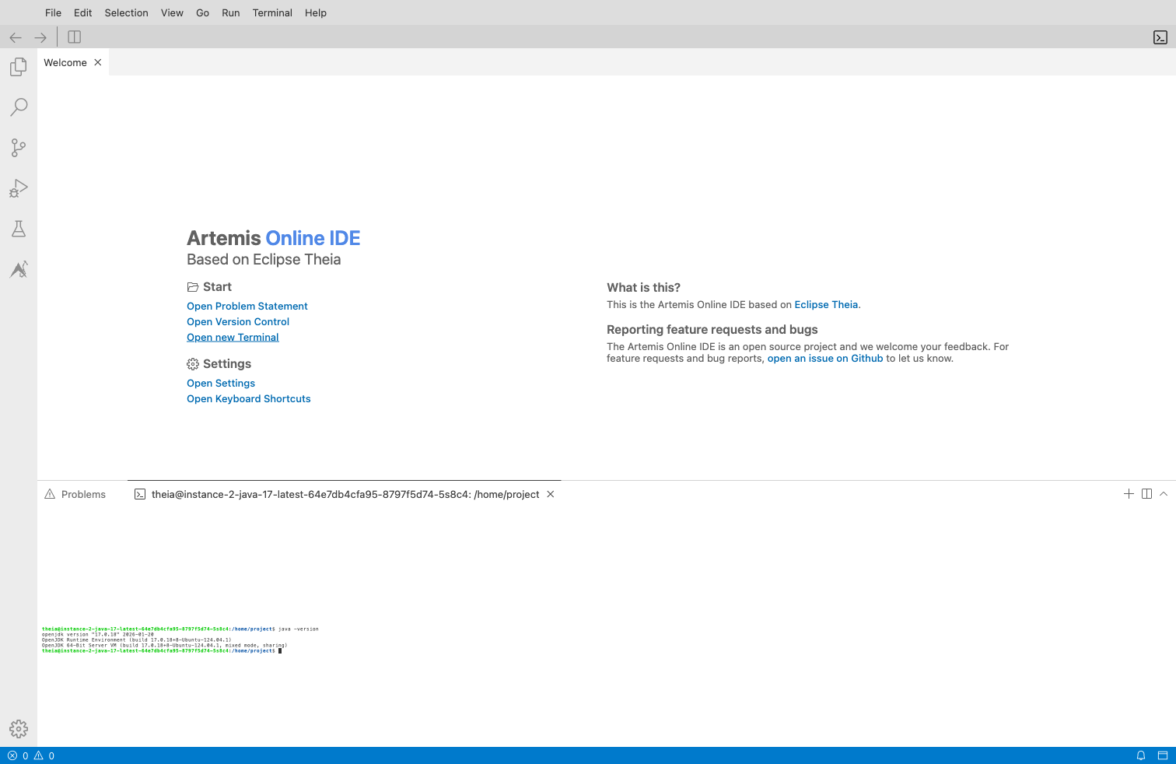Open the Artemis view icon in the sidebar
This screenshot has height=764, width=1176.
click(x=19, y=269)
